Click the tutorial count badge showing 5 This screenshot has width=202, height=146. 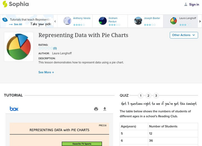click(x=5, y=20)
